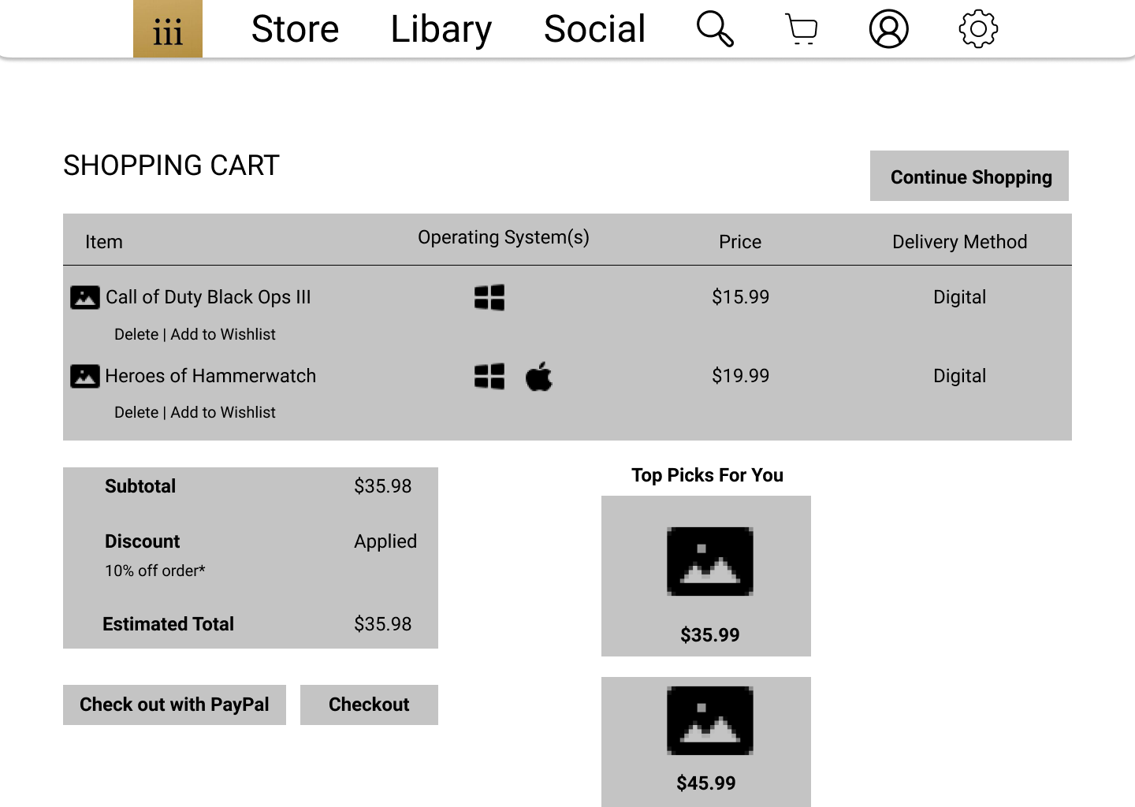Click the 10% off order* note
This screenshot has height=807, width=1135.
pyautogui.click(x=155, y=571)
